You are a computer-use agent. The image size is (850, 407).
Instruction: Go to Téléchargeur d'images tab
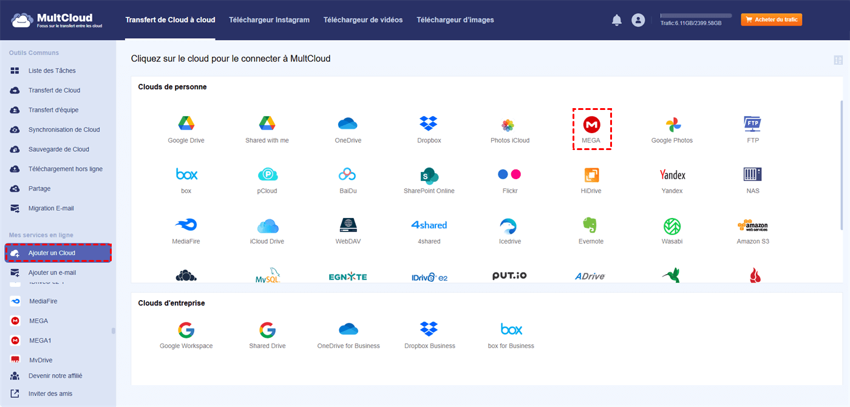point(455,20)
